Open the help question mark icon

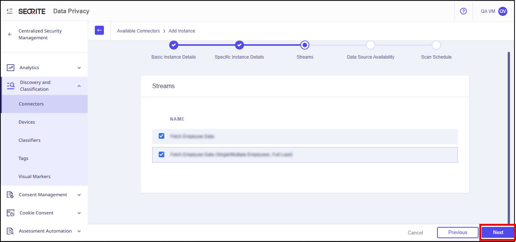(463, 11)
